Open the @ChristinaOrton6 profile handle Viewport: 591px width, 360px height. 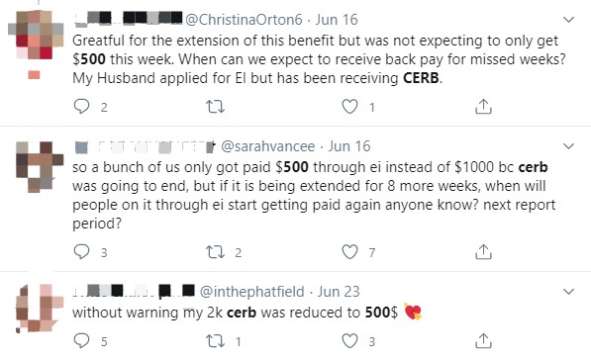[x=244, y=20]
